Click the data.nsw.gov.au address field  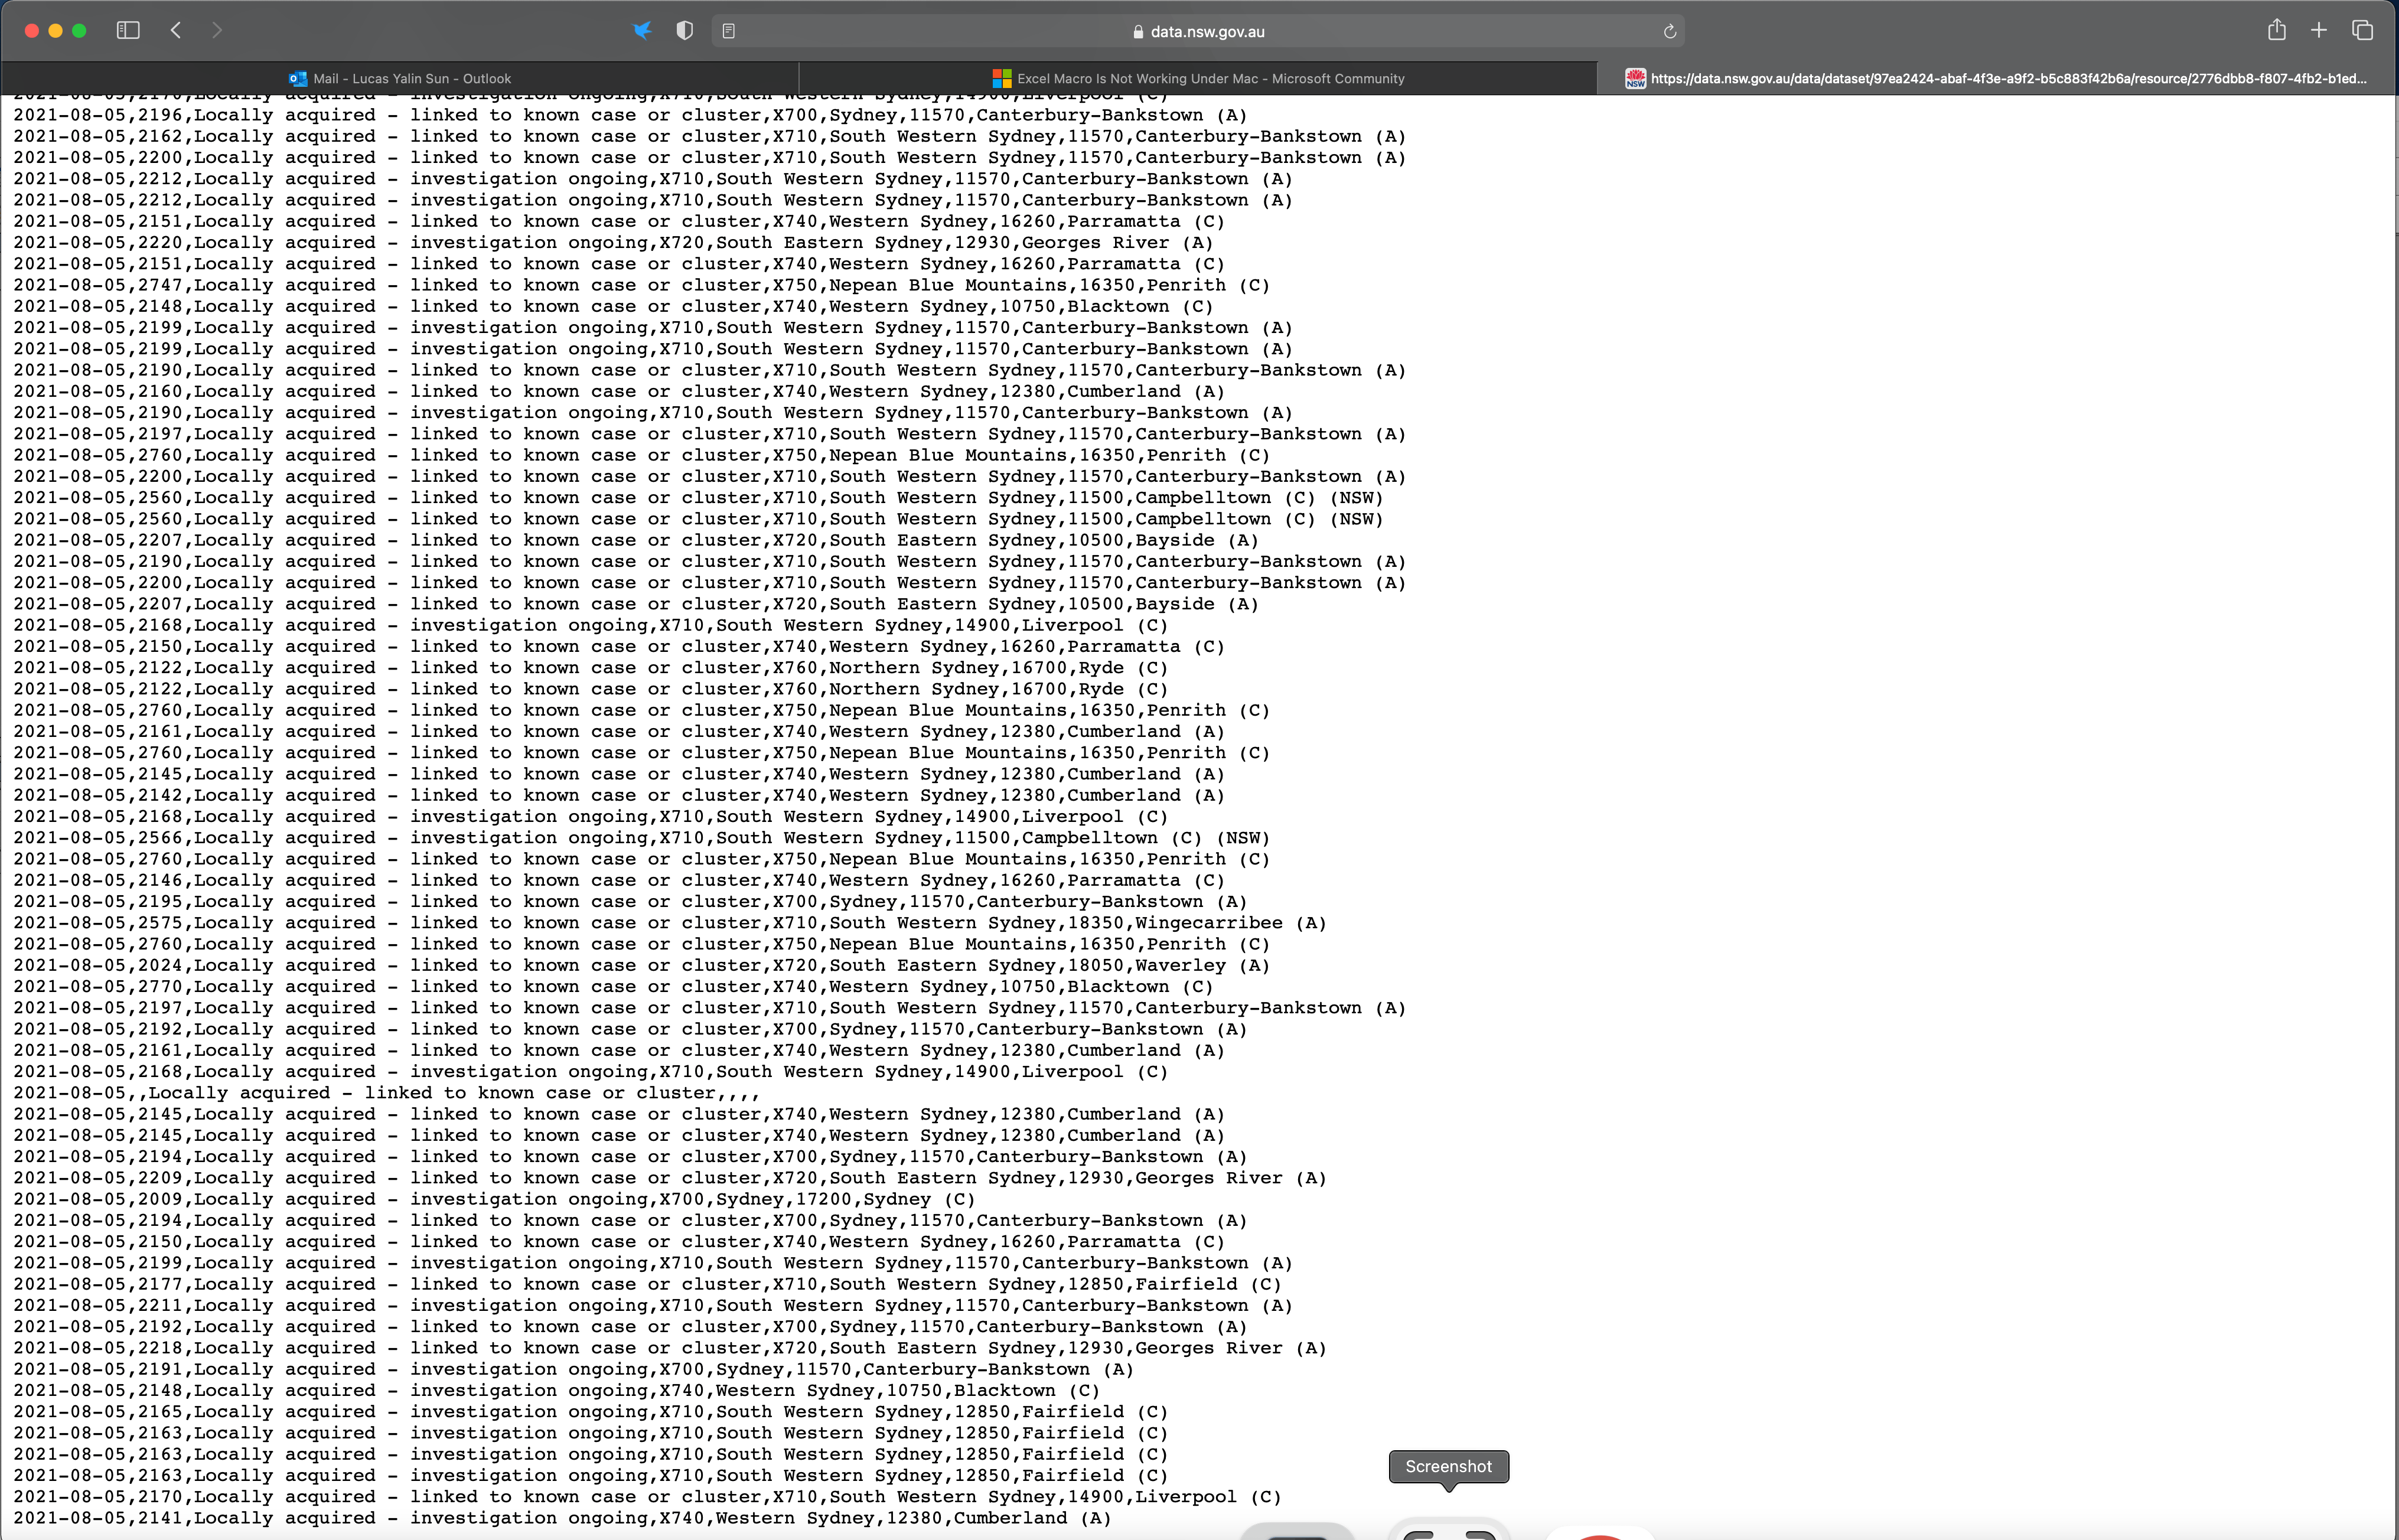(1206, 31)
